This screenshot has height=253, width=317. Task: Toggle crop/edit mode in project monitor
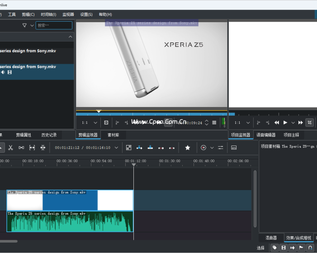(x=309, y=122)
